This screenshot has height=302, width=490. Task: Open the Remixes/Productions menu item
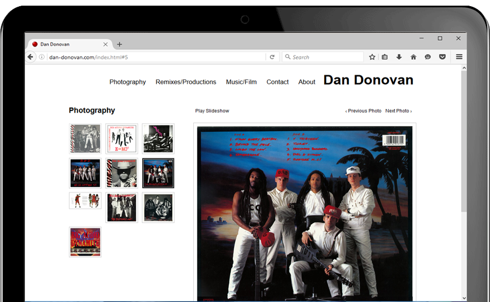(x=186, y=82)
